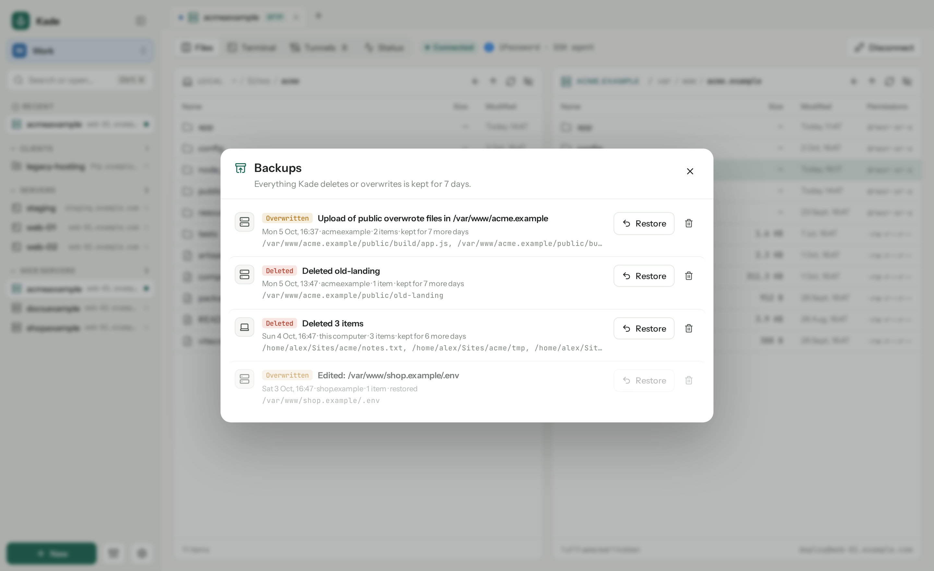Viewport: 934px width, 571px height.
Task: Trash the shop.example .env backup entry
Action: [x=689, y=380]
